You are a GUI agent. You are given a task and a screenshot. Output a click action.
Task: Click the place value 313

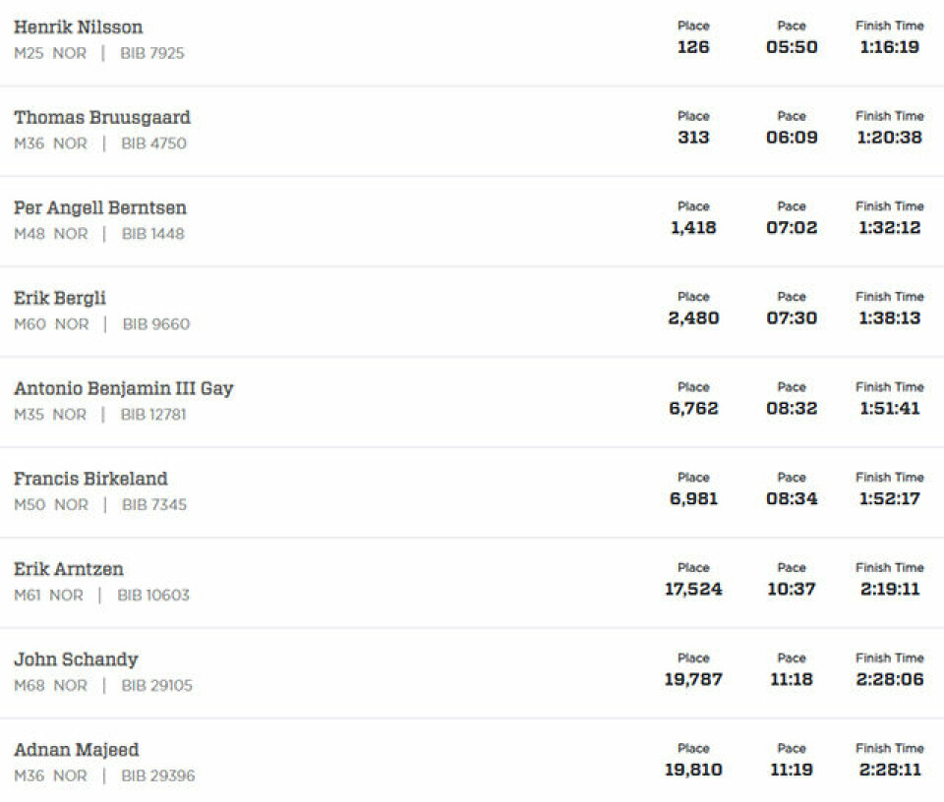[x=693, y=138]
